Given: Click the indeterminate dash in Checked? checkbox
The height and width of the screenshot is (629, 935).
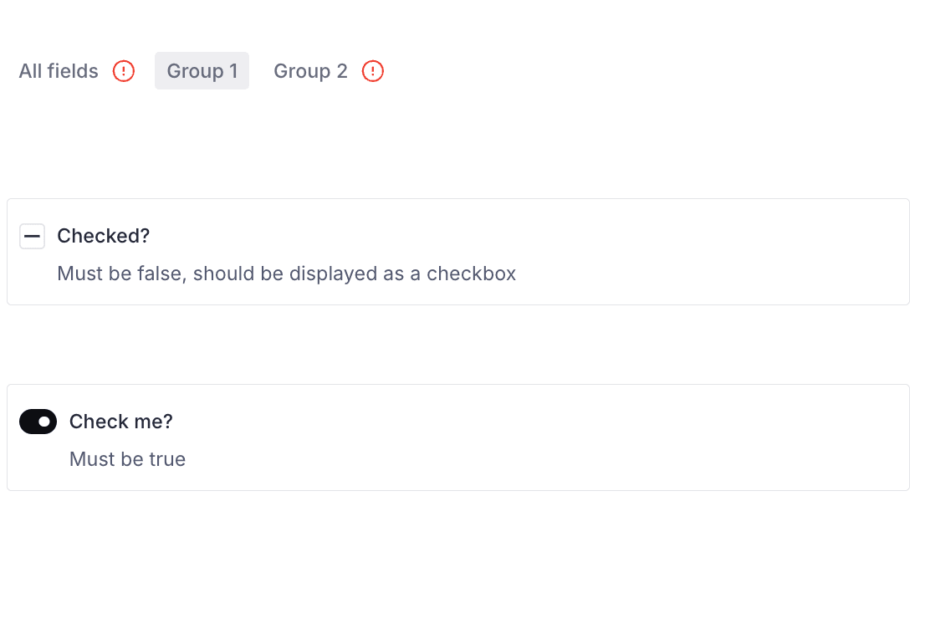Looking at the screenshot, I should pyautogui.click(x=32, y=237).
